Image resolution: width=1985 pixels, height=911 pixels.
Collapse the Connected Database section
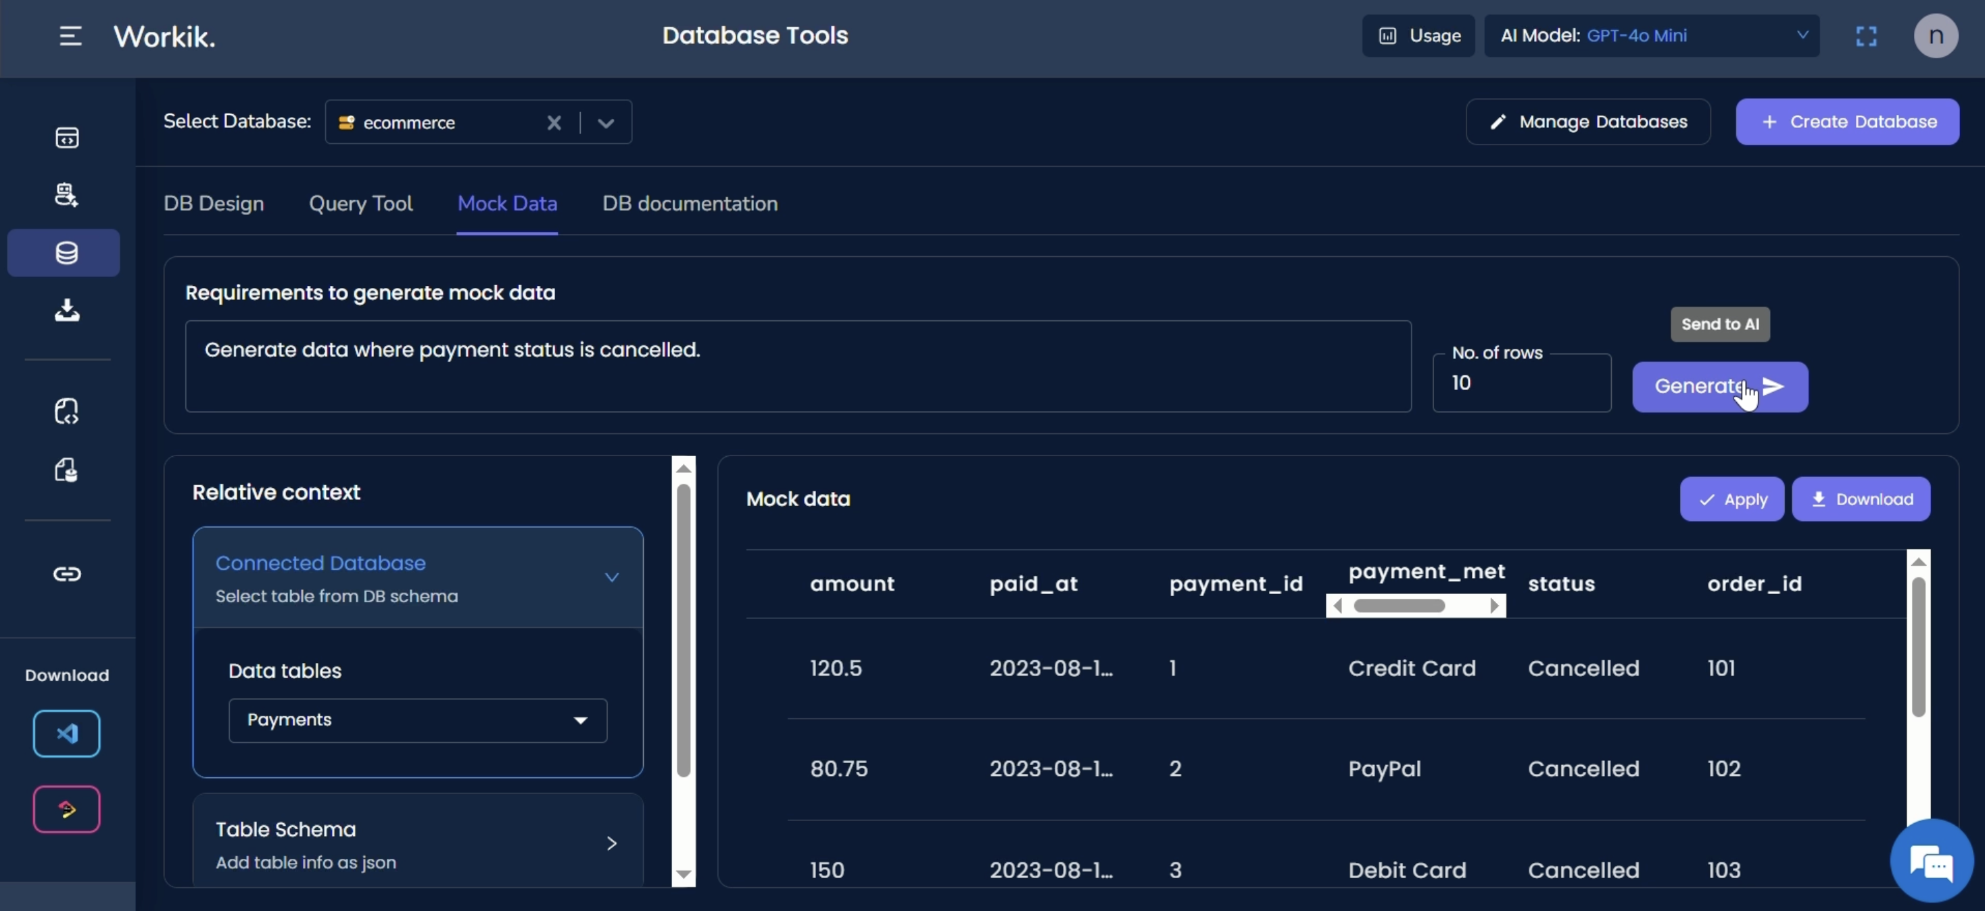tap(611, 576)
